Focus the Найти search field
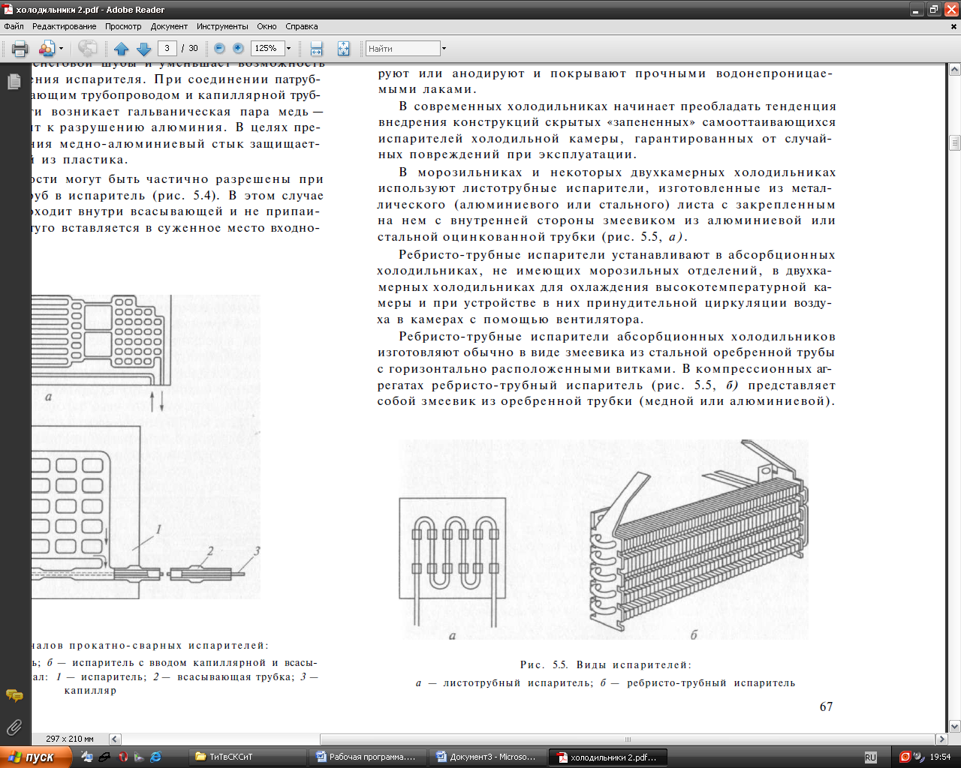Viewport: 961px width, 768px height. pyautogui.click(x=402, y=49)
